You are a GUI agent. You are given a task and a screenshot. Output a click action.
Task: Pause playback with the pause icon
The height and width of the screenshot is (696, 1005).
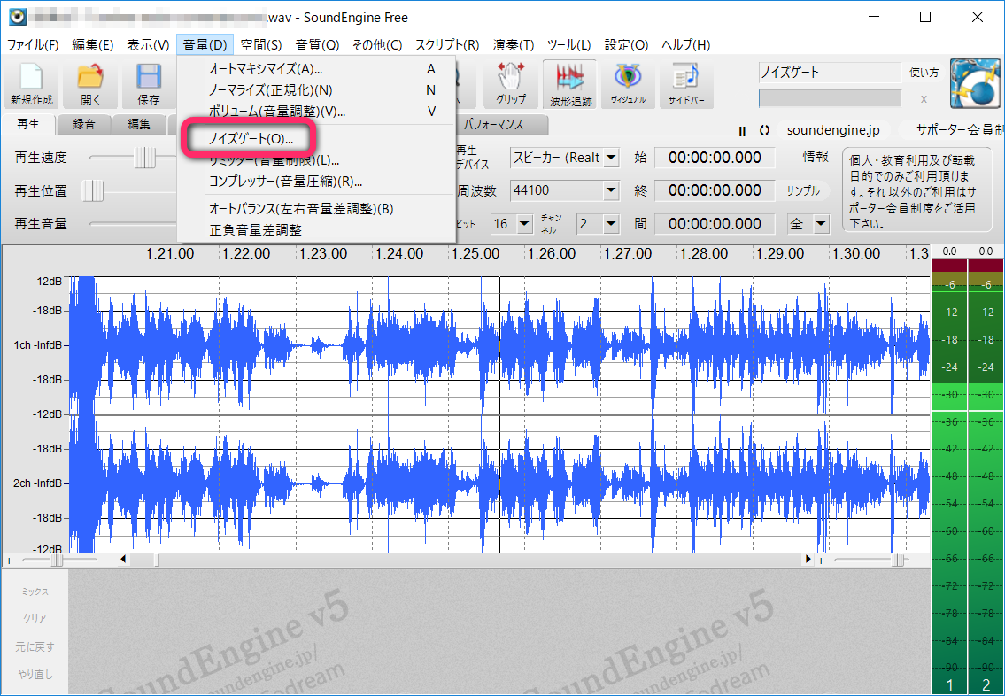point(742,130)
